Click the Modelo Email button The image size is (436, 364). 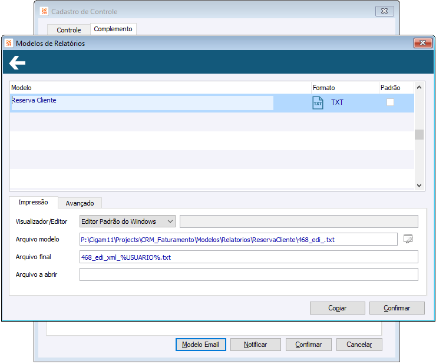pyautogui.click(x=200, y=345)
